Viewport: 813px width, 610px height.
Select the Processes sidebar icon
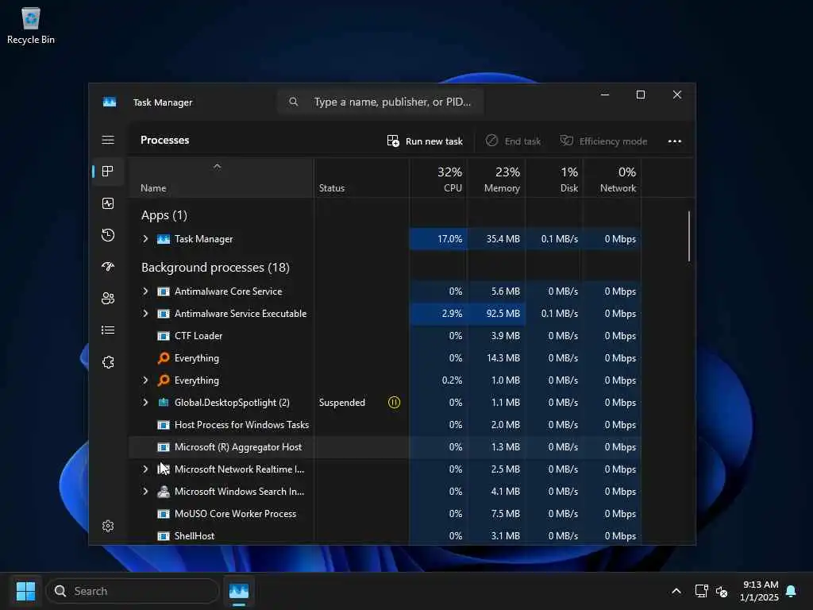click(x=108, y=172)
